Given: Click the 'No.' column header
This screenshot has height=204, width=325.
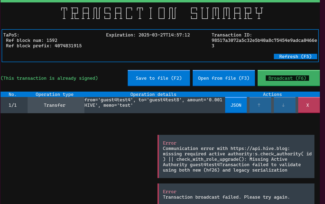Looking at the screenshot, I should coord(12,94).
